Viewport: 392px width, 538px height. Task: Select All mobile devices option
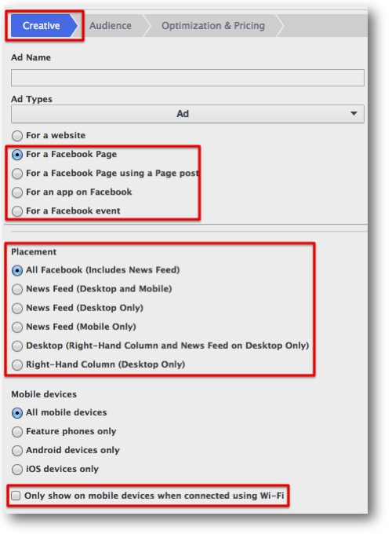pos(17,413)
